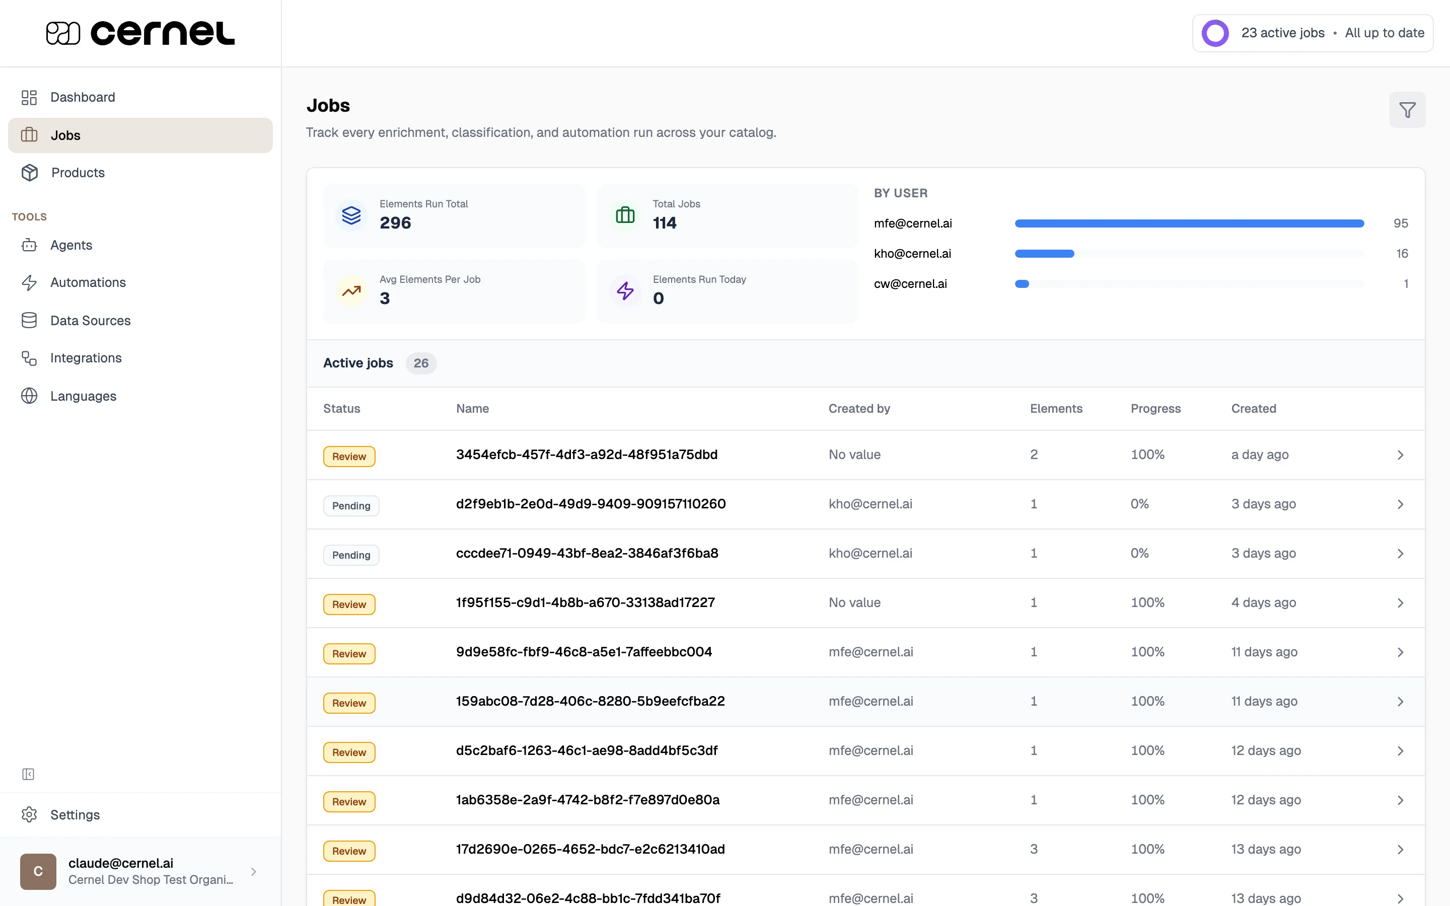Navigate to Automations

point(140,282)
